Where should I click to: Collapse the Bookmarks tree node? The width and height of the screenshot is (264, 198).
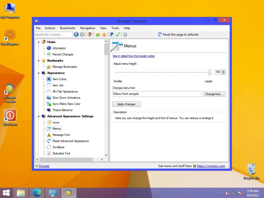(38, 61)
